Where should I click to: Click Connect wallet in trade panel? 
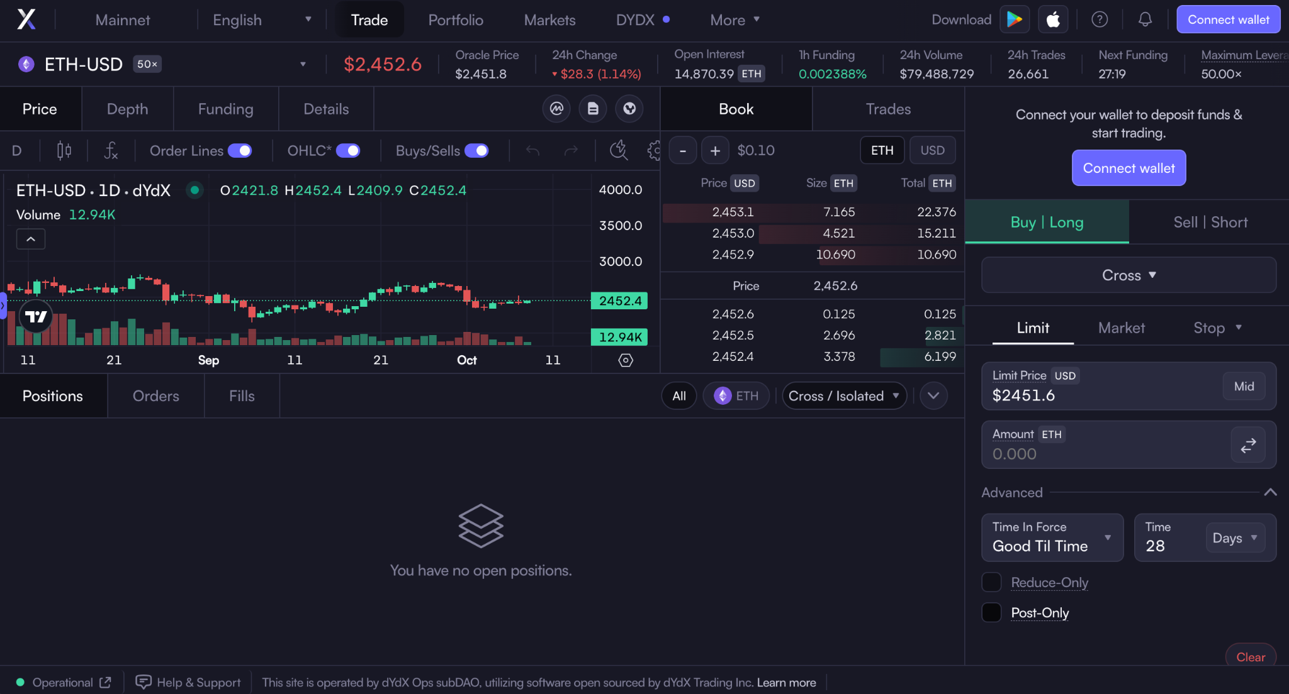click(1129, 168)
